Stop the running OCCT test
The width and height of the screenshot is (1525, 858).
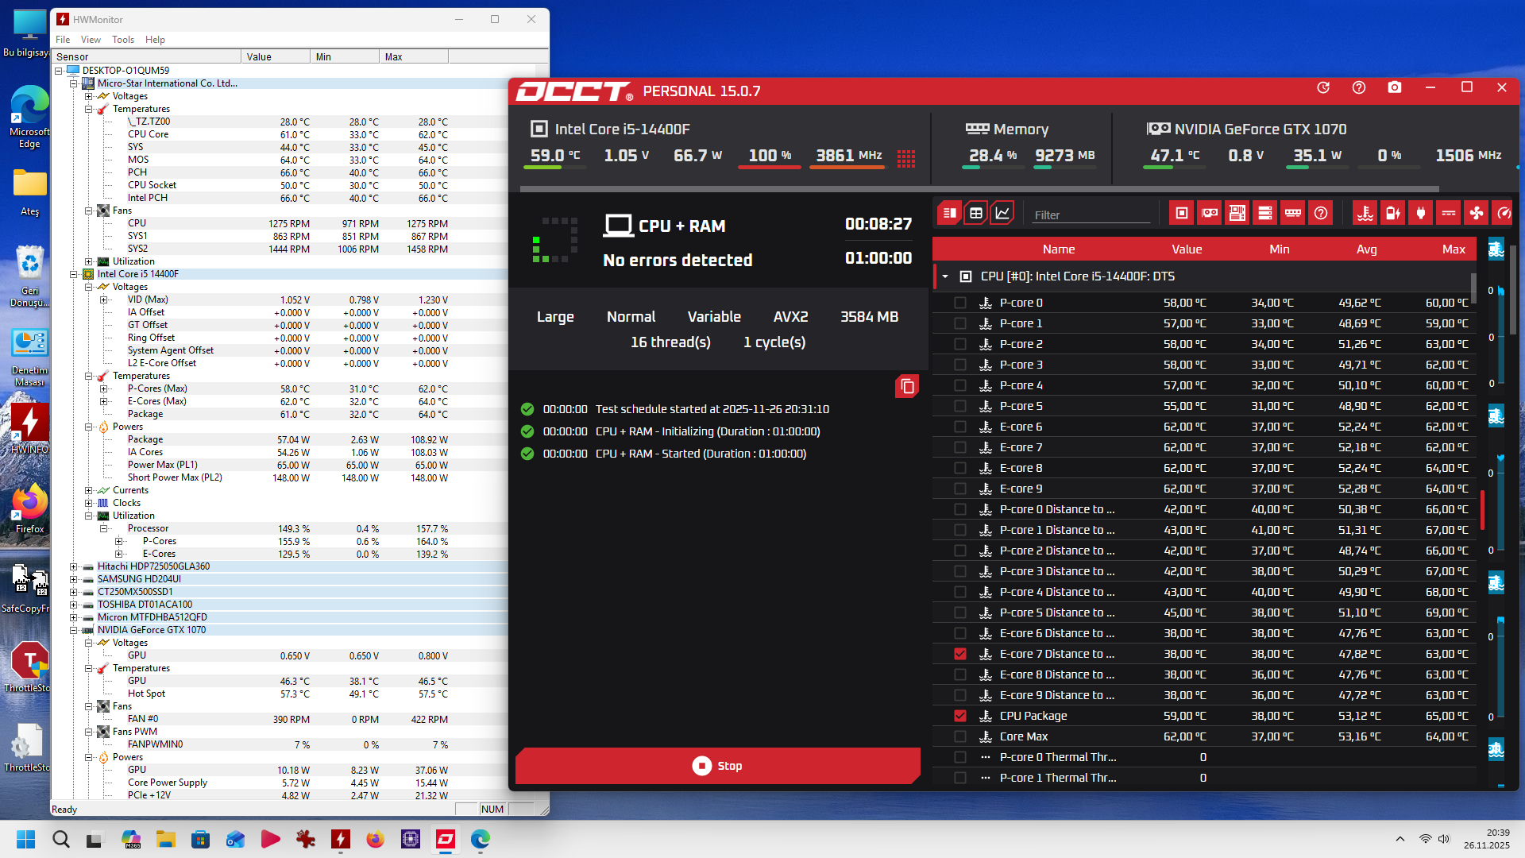718,766
